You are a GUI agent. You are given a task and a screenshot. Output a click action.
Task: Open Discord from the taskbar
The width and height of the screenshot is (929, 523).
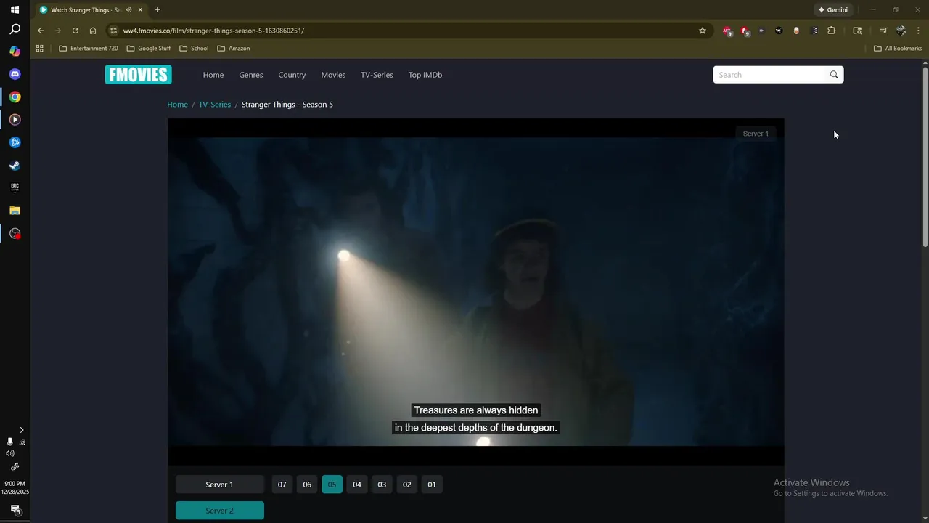pos(15,74)
